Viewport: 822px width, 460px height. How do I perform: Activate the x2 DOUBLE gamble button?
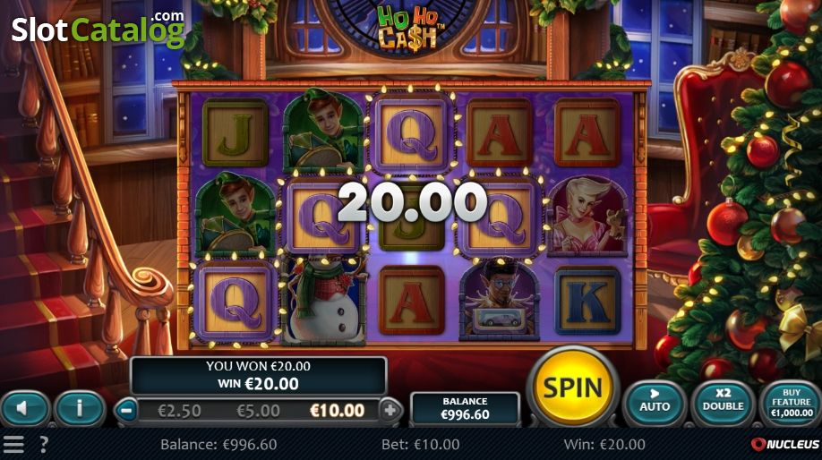coord(723,403)
